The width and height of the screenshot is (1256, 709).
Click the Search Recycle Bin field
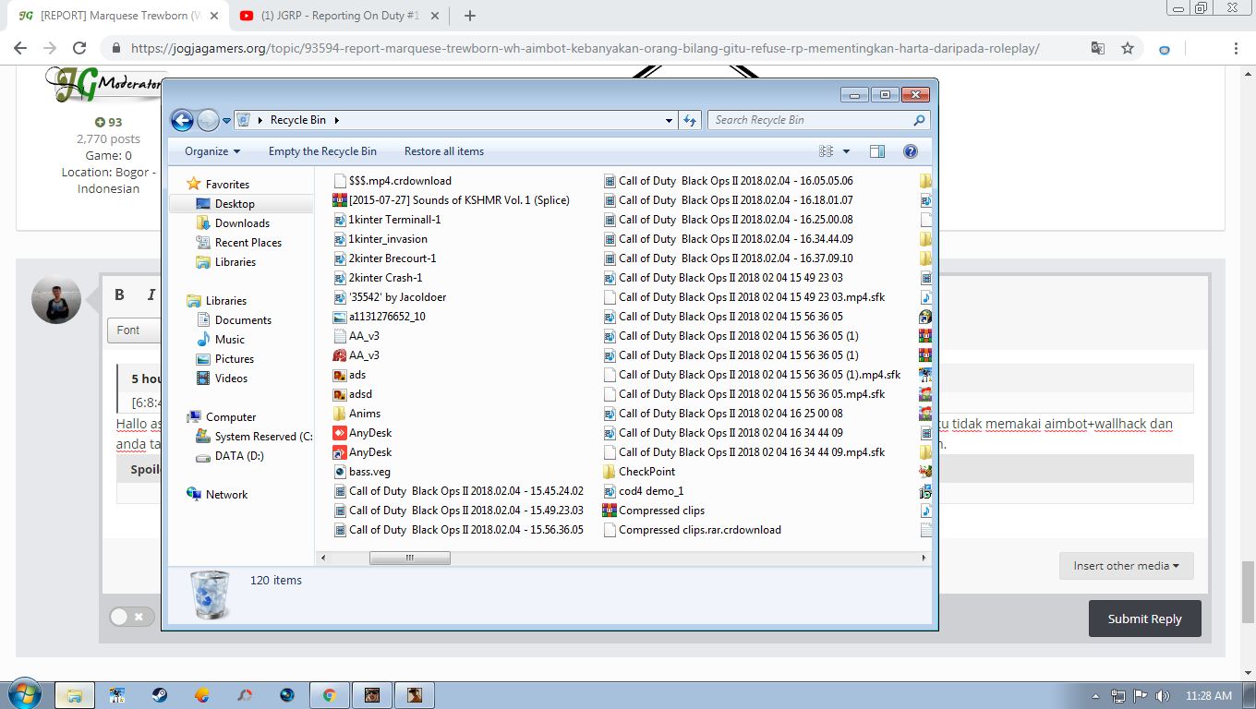818,120
